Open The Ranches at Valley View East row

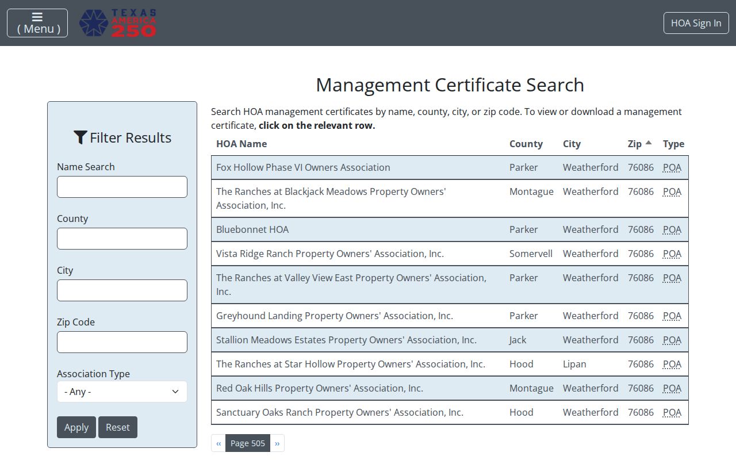[x=450, y=285]
